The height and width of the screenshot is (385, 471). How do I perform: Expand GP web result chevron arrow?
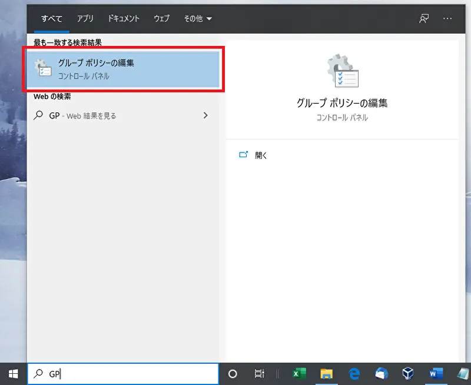tap(205, 115)
